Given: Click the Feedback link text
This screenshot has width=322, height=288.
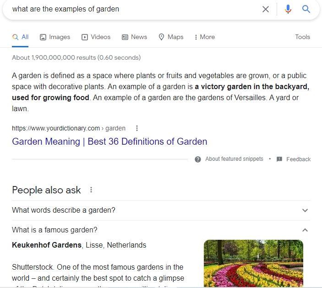Looking at the screenshot, I should tap(298, 159).
